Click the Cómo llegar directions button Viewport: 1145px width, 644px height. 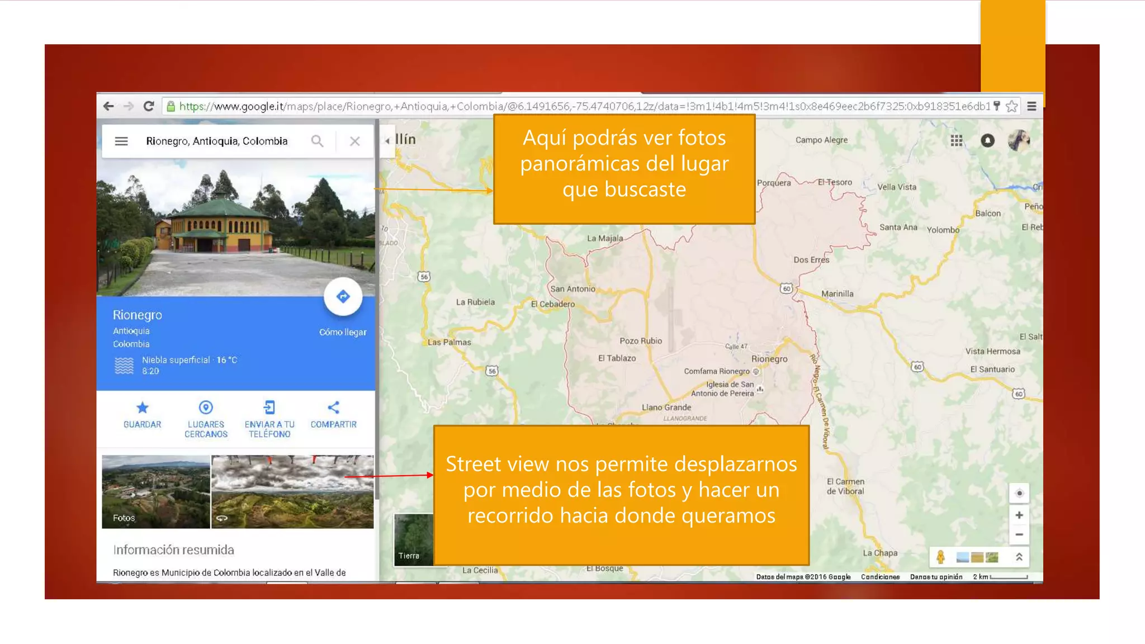click(x=343, y=296)
